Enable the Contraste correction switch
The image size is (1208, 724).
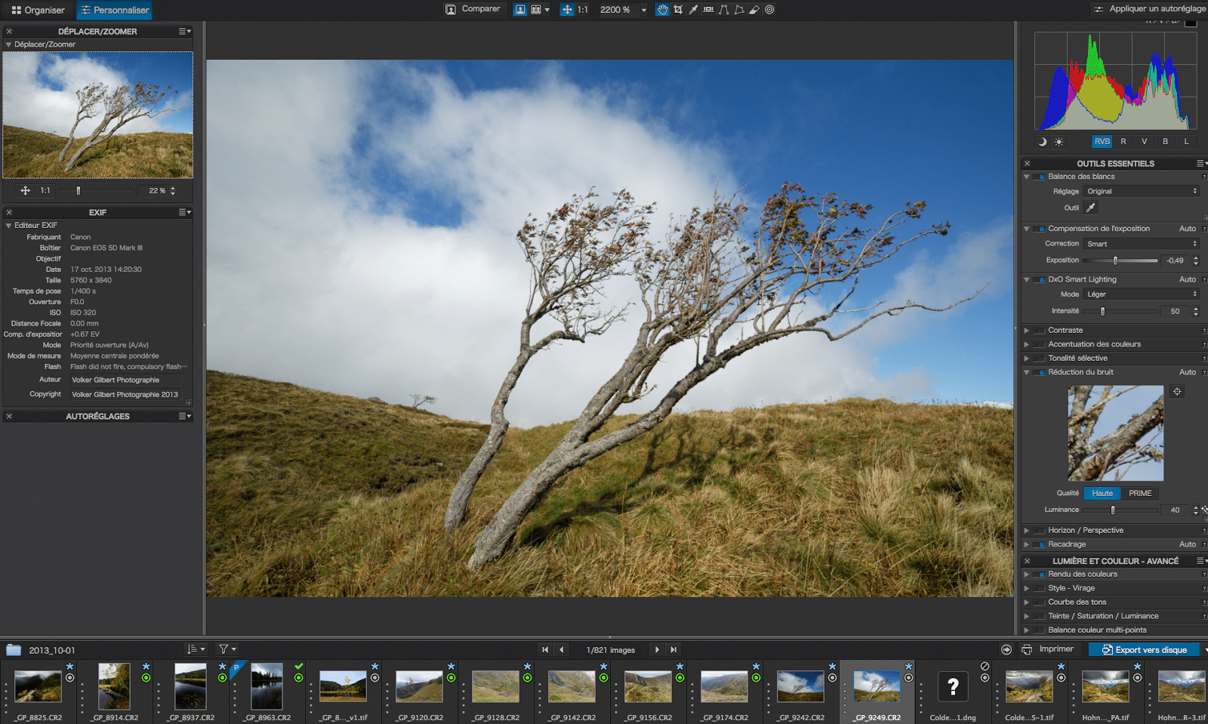1040,331
